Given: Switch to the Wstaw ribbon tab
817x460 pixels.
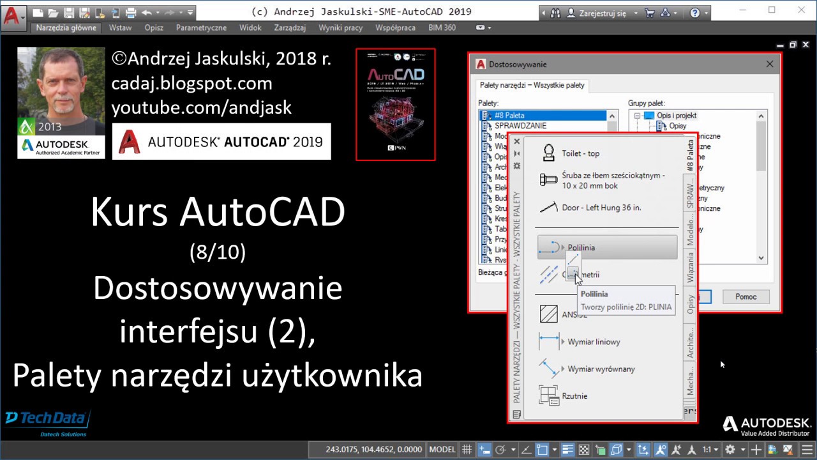Looking at the screenshot, I should point(120,27).
